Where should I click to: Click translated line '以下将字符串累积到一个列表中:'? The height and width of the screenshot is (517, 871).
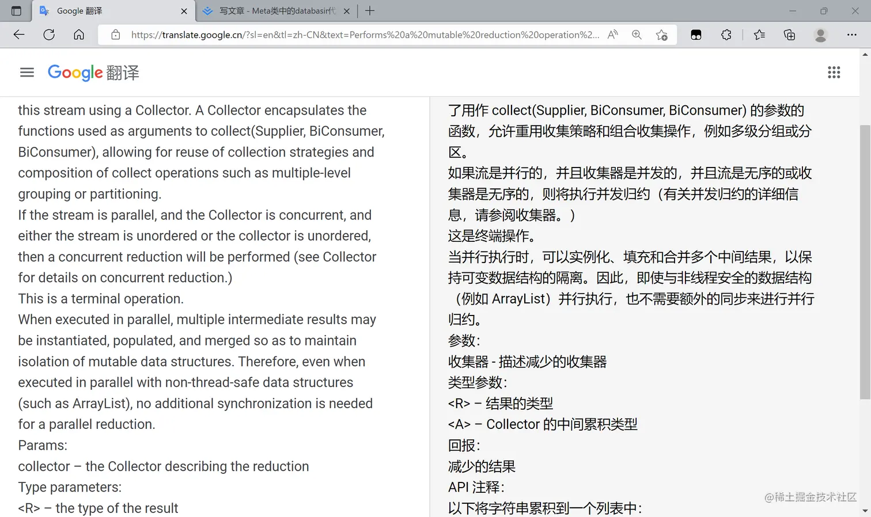pyautogui.click(x=545, y=508)
